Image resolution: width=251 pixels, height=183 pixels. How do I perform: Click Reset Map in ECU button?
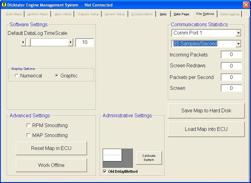(51, 148)
